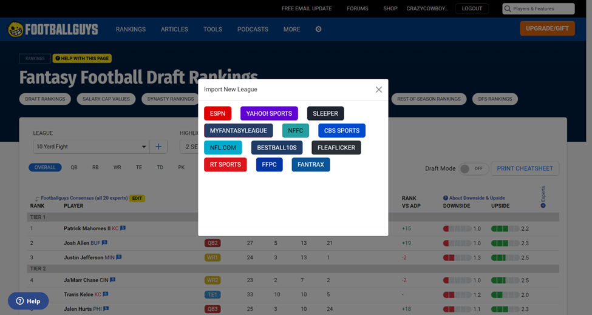Edit the Footballguys Consensus experts
592x315 pixels.
(x=137, y=198)
